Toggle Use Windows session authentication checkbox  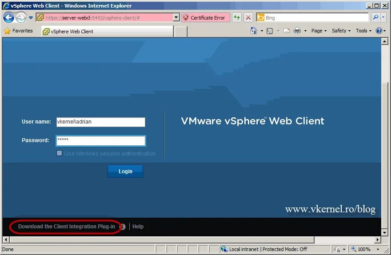60,153
